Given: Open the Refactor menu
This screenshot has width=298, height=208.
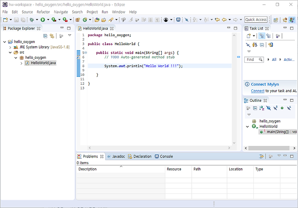Looking at the screenshot, I should (43, 12).
